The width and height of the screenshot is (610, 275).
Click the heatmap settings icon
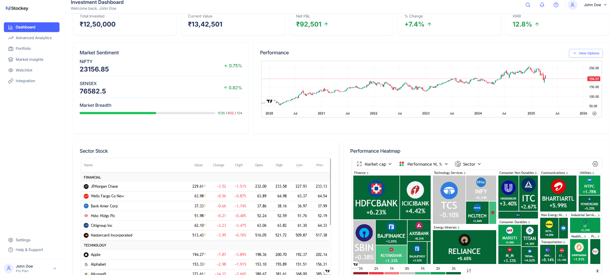point(595,164)
